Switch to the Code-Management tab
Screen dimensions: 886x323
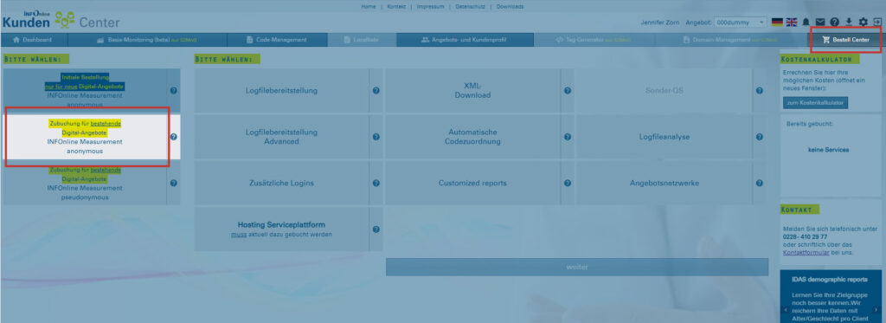278,40
